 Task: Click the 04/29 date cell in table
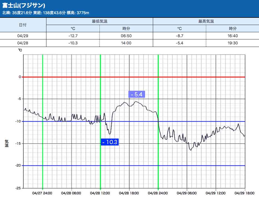point(23,36)
